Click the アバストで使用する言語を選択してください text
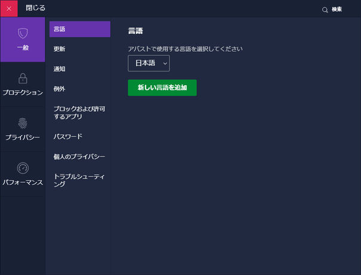 [186, 49]
